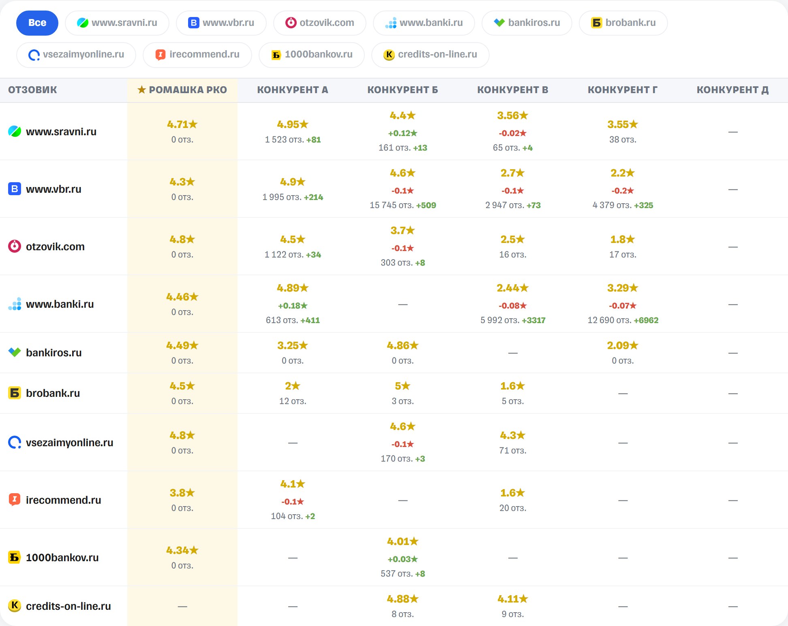Click the "12 отз." review count
The width and height of the screenshot is (788, 626).
(x=293, y=401)
